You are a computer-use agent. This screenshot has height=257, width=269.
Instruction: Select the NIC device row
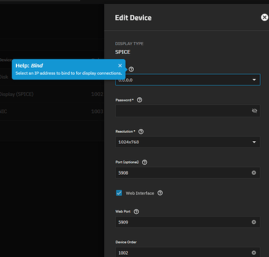coord(52,112)
